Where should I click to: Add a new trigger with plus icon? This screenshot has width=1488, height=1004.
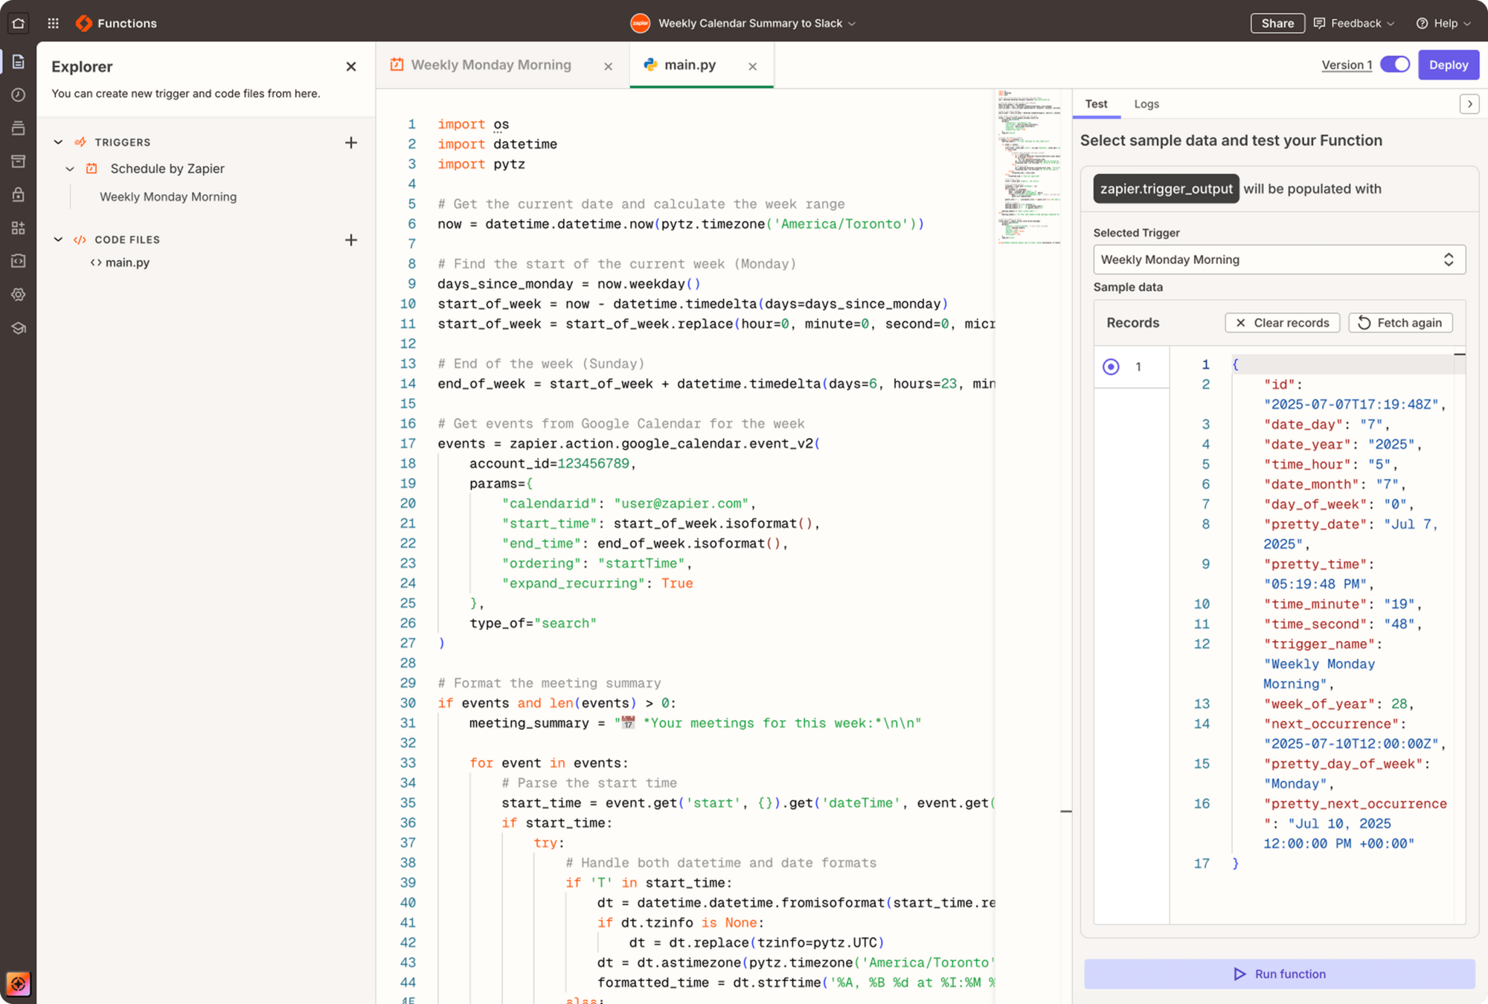351,142
